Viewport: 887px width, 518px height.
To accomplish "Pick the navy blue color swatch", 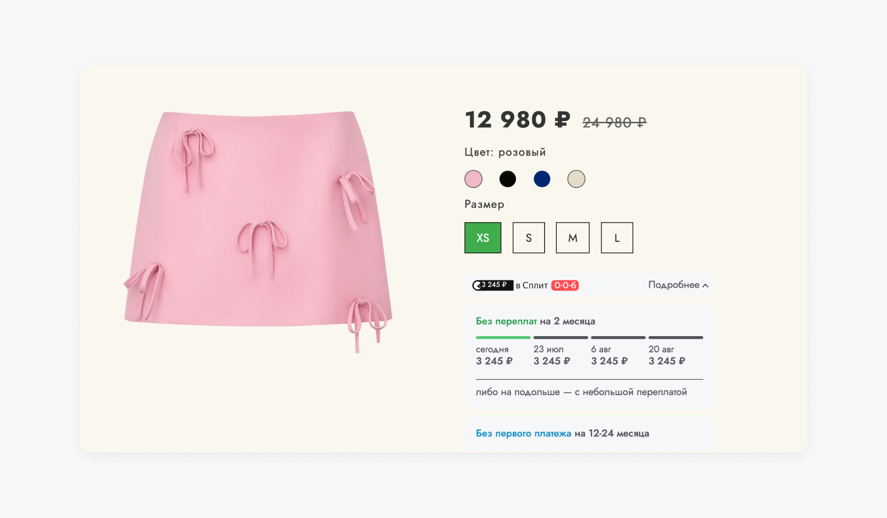I will point(542,179).
